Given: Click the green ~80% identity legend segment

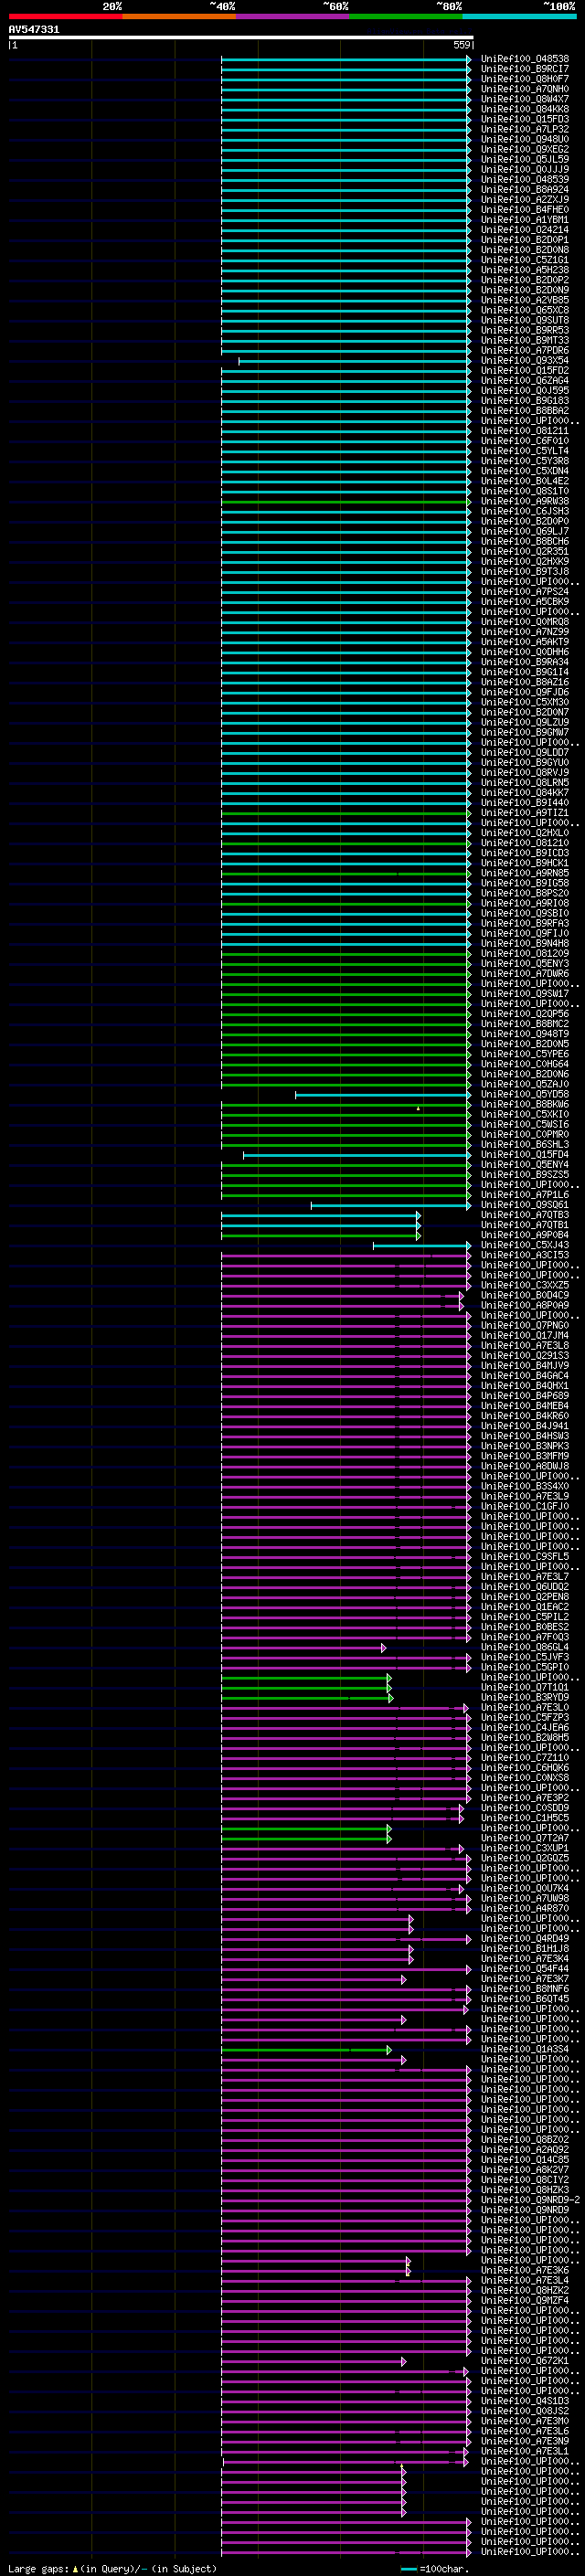Looking at the screenshot, I should point(405,17).
